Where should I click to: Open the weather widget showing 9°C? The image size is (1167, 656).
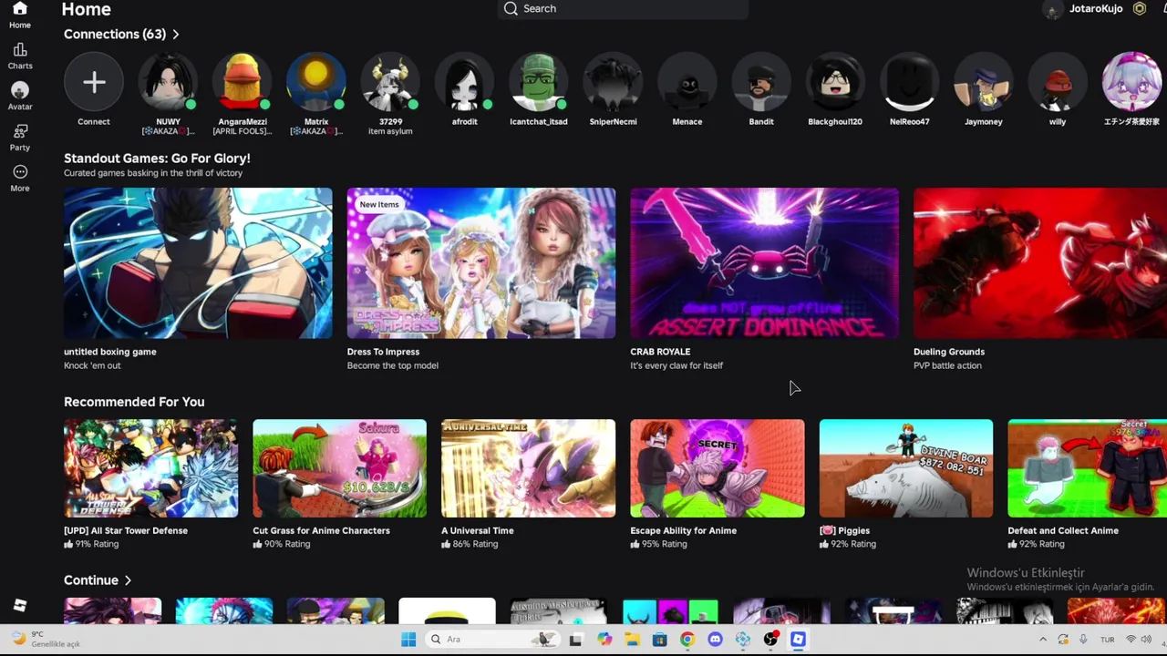(x=47, y=640)
